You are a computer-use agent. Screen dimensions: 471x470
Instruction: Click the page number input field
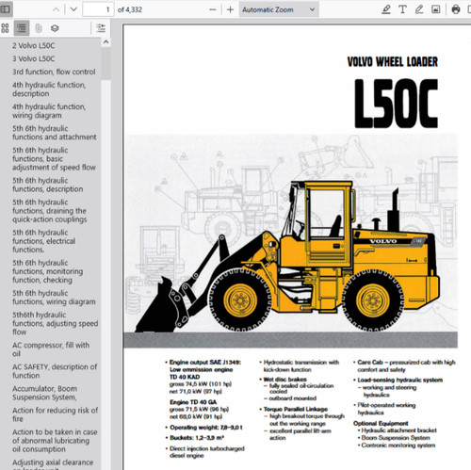[98, 9]
